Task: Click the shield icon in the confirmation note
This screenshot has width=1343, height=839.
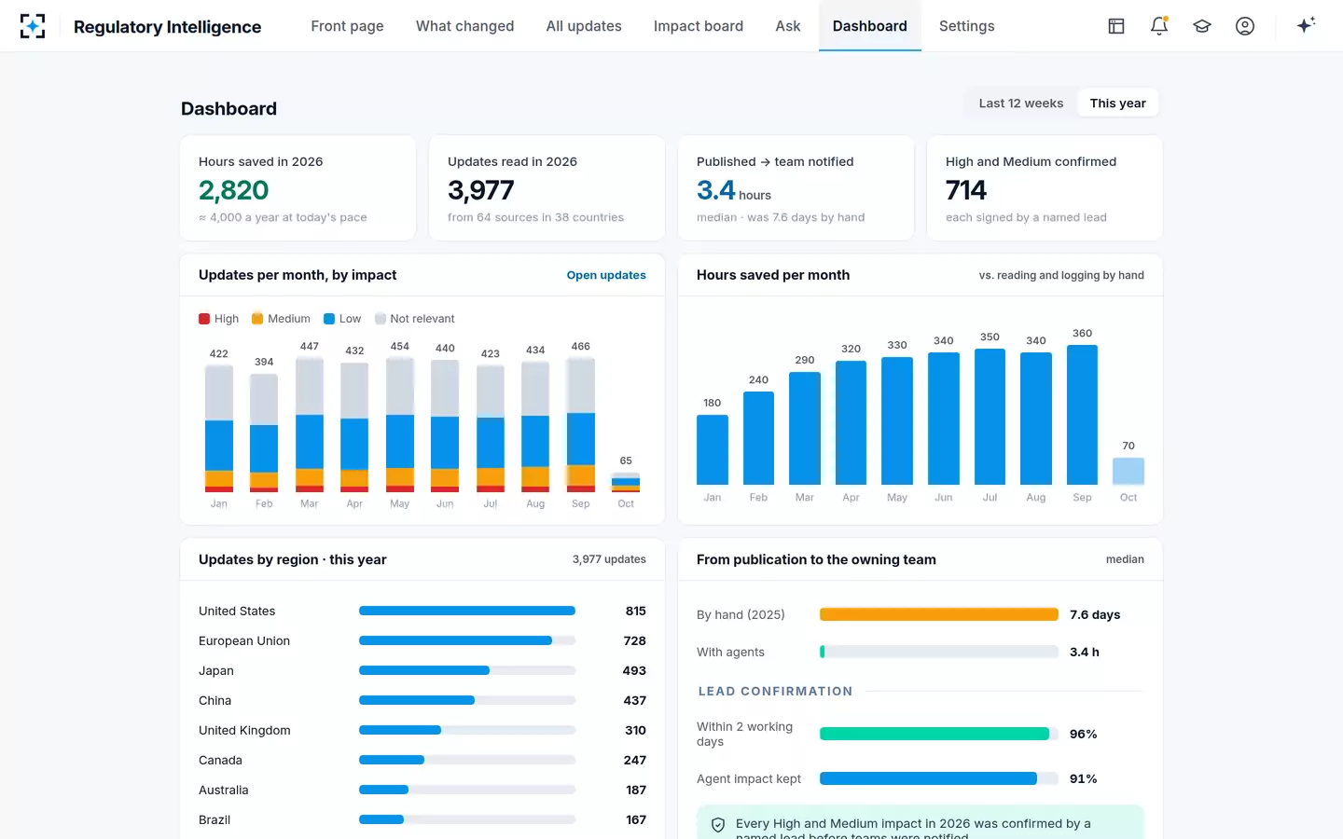Action: 718,825
